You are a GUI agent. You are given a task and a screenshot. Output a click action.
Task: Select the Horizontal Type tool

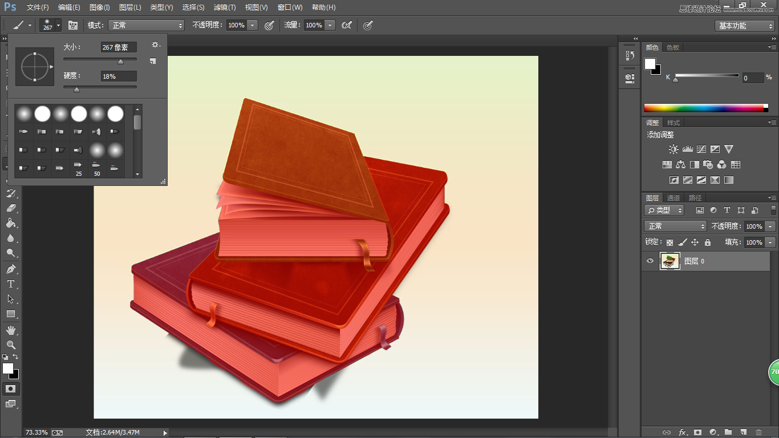click(11, 284)
